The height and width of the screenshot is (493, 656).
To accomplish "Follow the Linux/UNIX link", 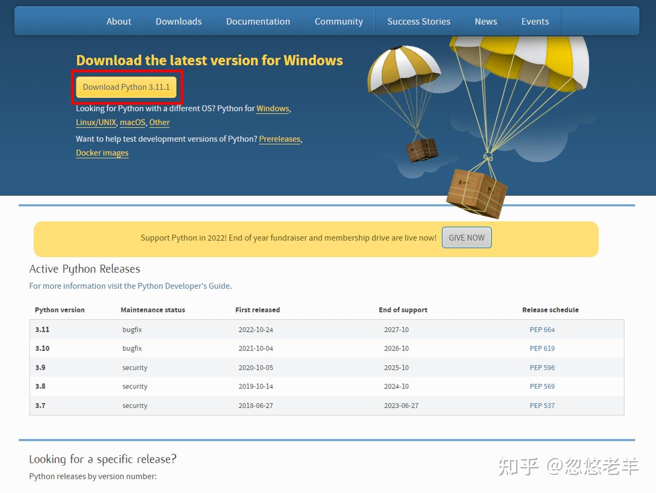I will tap(96, 122).
